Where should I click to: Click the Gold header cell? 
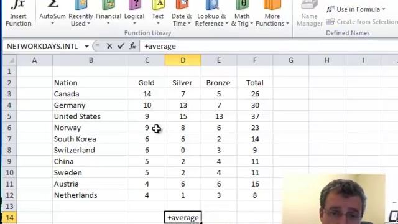147,83
